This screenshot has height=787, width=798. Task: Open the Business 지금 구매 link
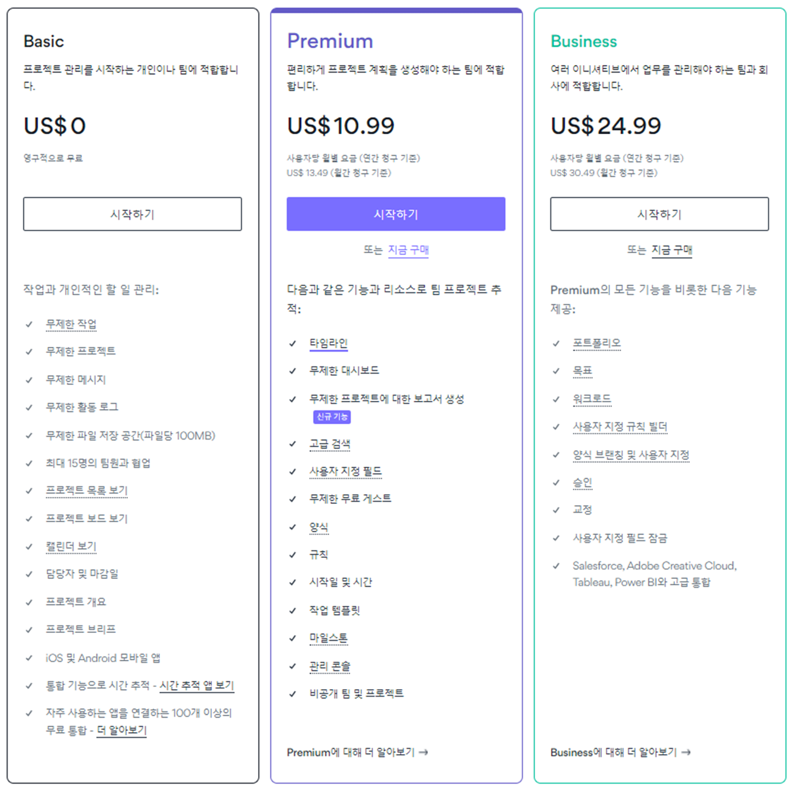[672, 250]
